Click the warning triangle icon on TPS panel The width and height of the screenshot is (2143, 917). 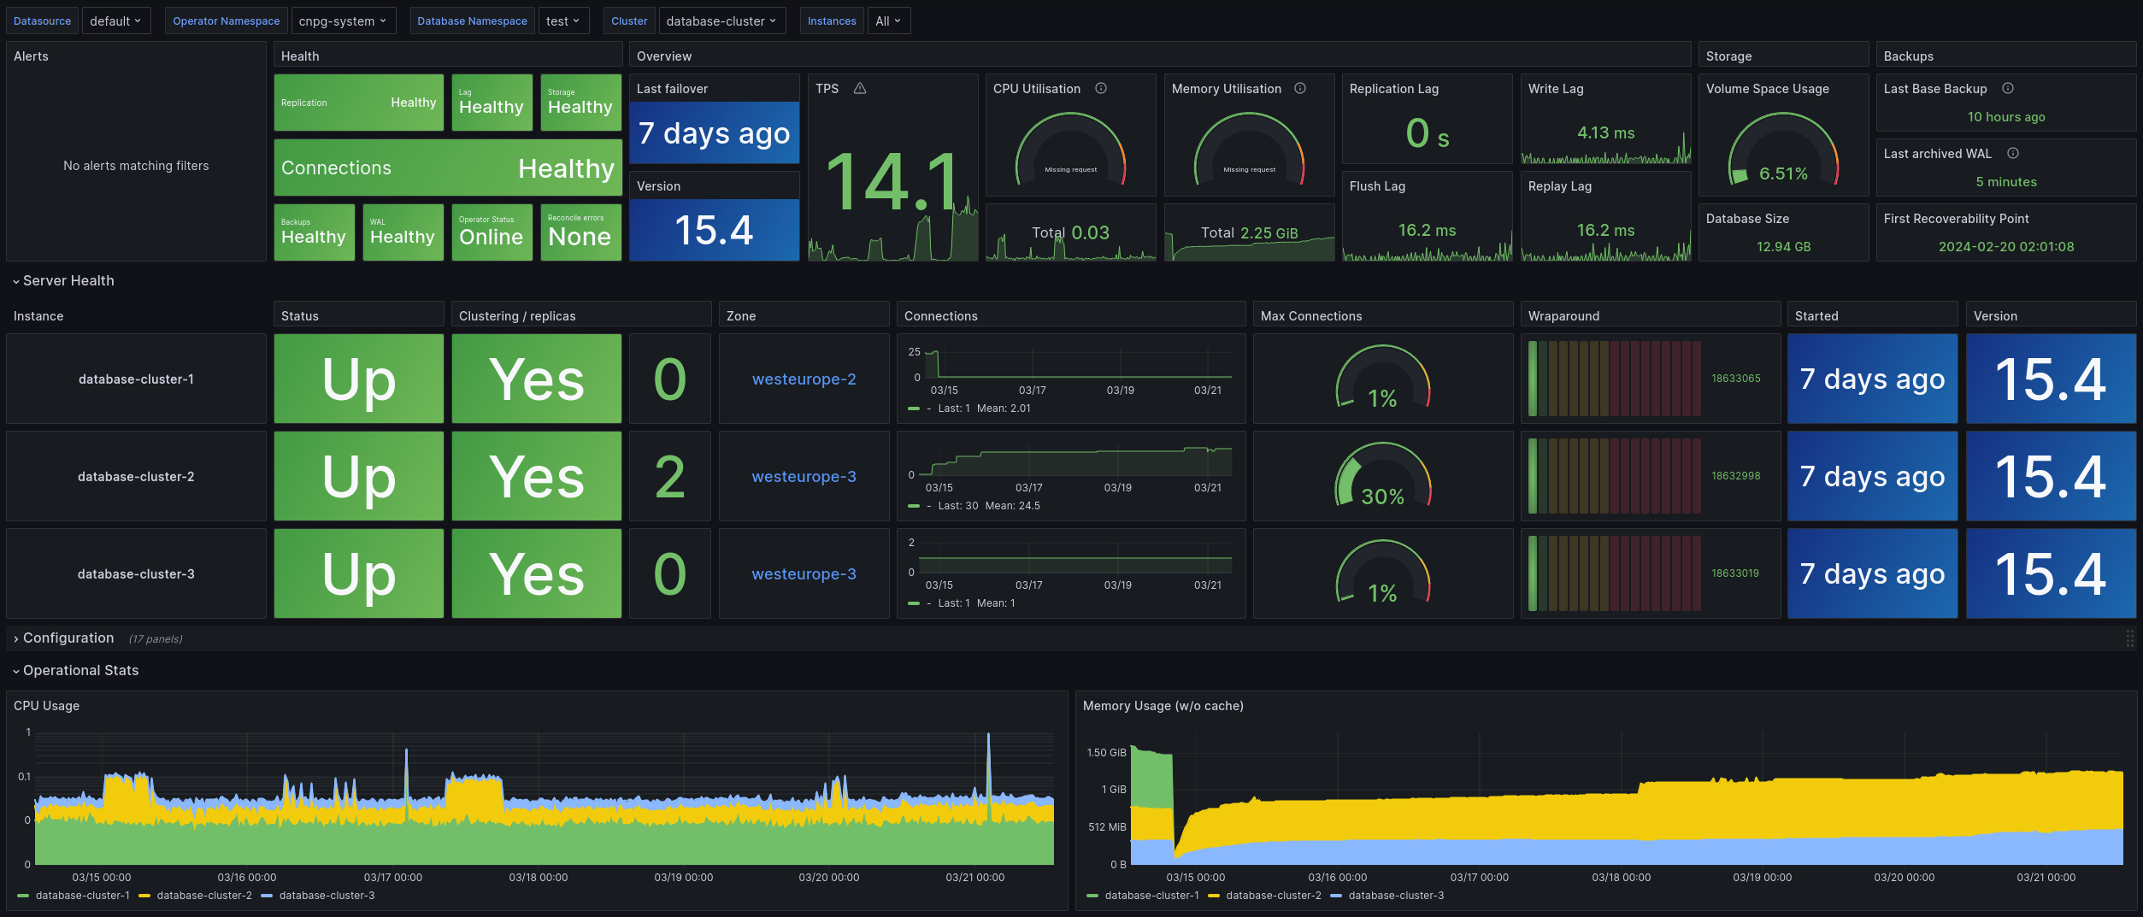click(860, 88)
